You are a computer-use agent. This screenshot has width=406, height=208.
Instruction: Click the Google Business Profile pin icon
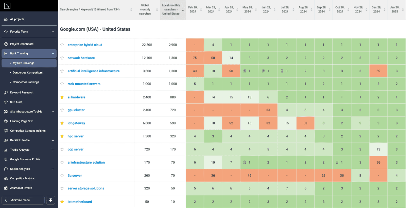point(6,159)
